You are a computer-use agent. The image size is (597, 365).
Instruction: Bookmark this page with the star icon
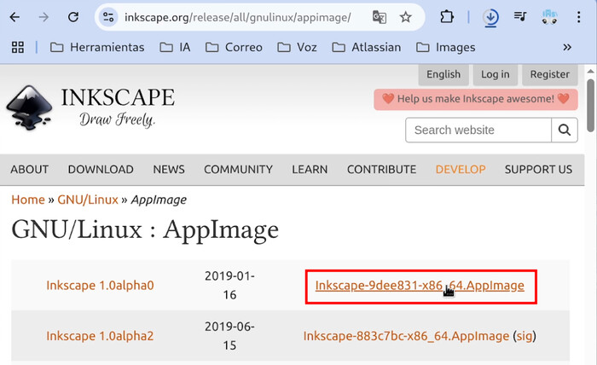[x=405, y=17]
